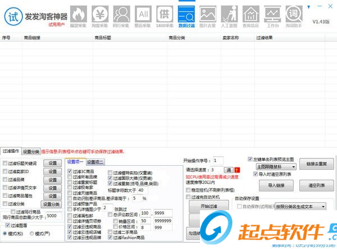Click the 试 logo circle

pyautogui.click(x=13, y=16)
